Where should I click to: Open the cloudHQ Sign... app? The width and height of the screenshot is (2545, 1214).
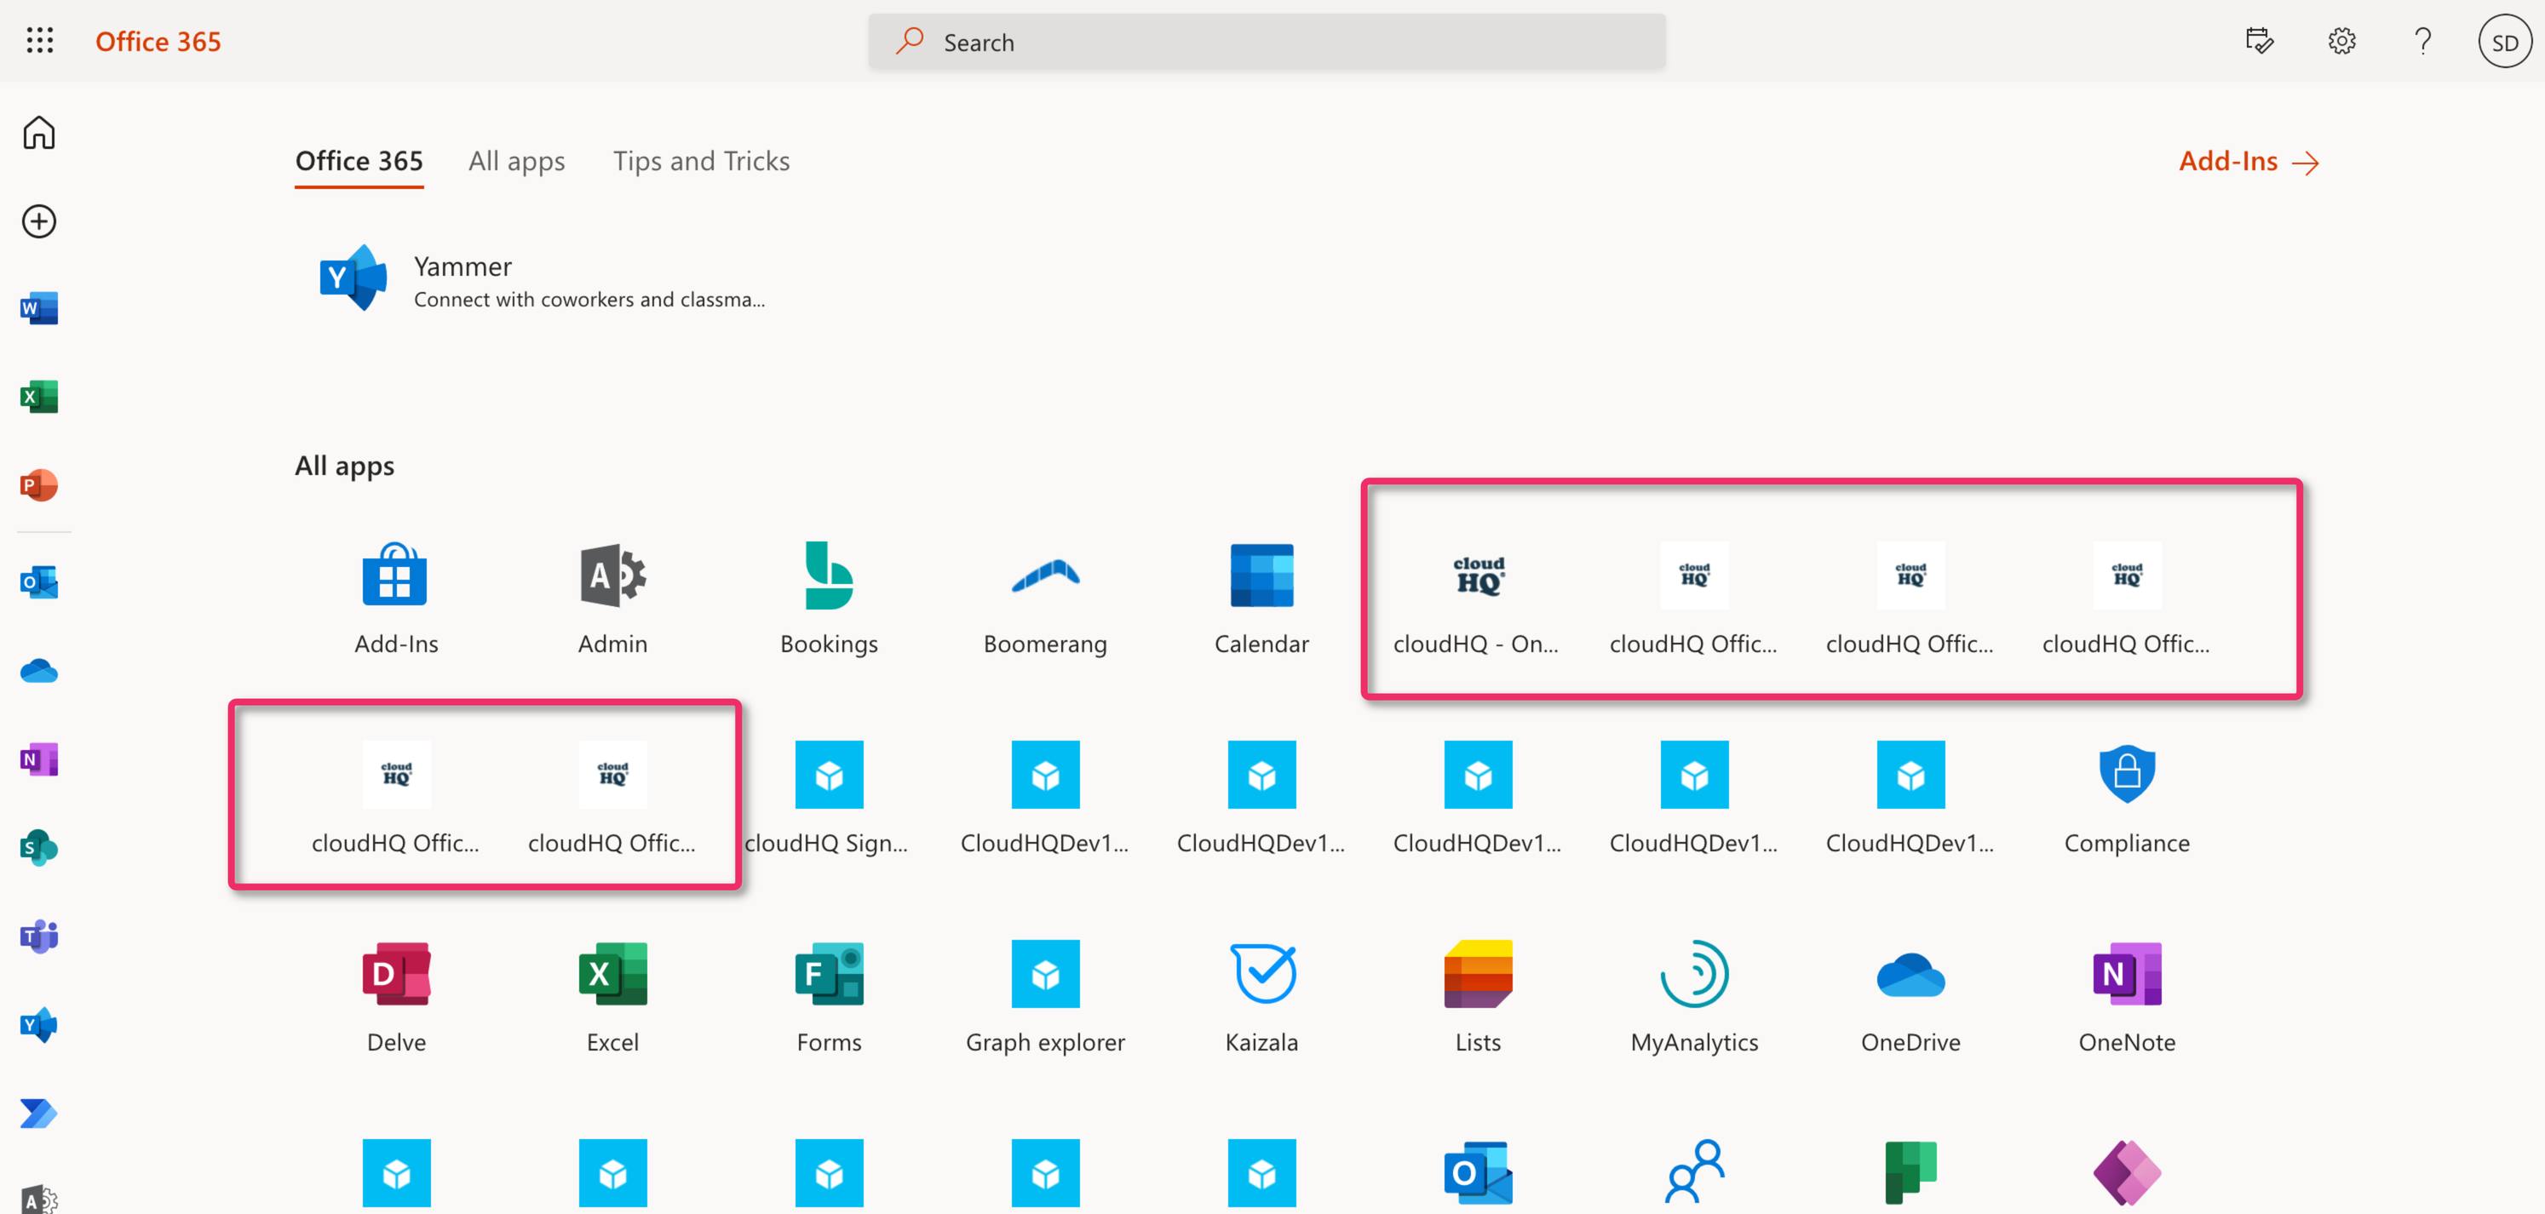pos(829,799)
